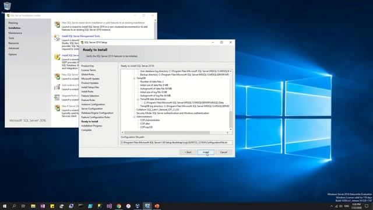Image resolution: width=373 pixels, height=210 pixels.
Task: Select 'Initial size of data file' row
Action: (154, 85)
